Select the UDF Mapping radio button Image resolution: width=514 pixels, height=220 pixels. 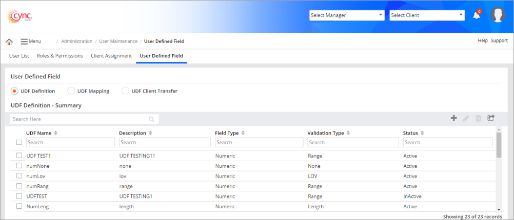coord(71,91)
